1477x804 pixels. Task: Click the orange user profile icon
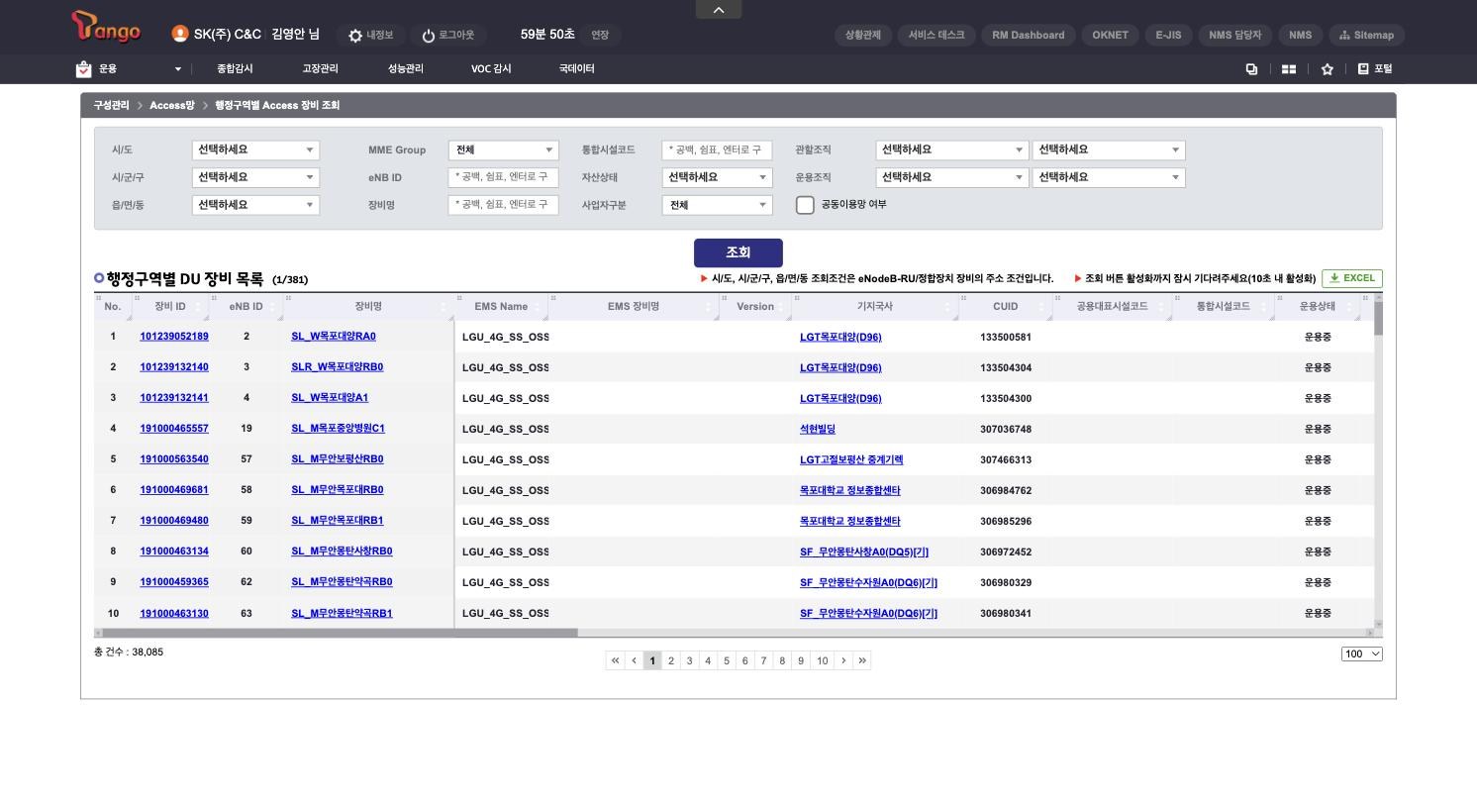point(179,34)
